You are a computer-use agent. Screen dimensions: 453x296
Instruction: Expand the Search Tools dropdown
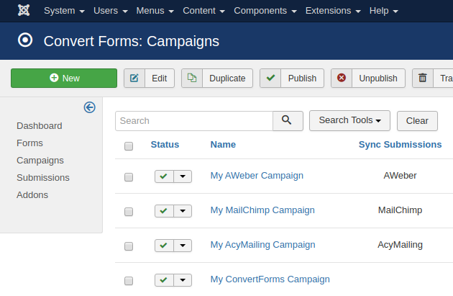click(349, 120)
